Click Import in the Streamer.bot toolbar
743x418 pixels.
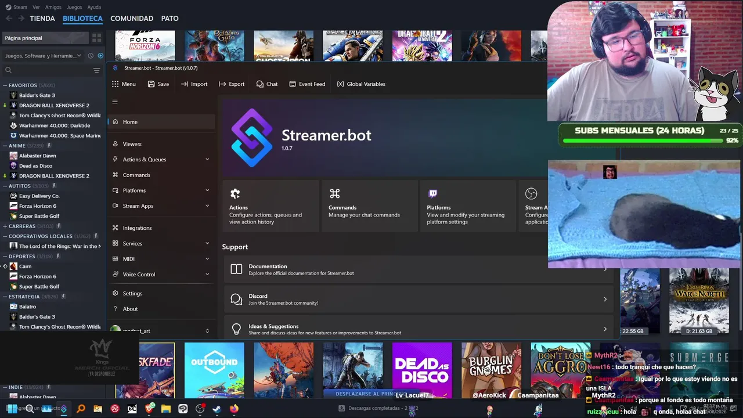194,84
